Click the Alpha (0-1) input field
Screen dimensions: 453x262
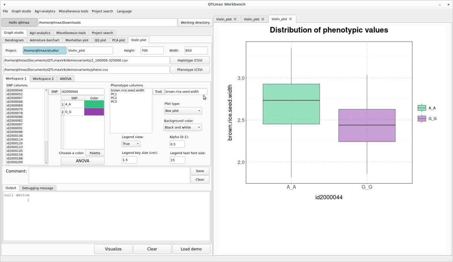click(x=177, y=144)
